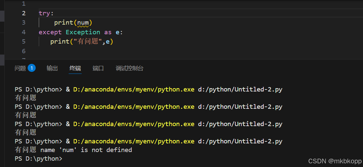Click line number 1 in the gutter
Viewport: 363px width, 167px height.
pyautogui.click(x=24, y=4)
